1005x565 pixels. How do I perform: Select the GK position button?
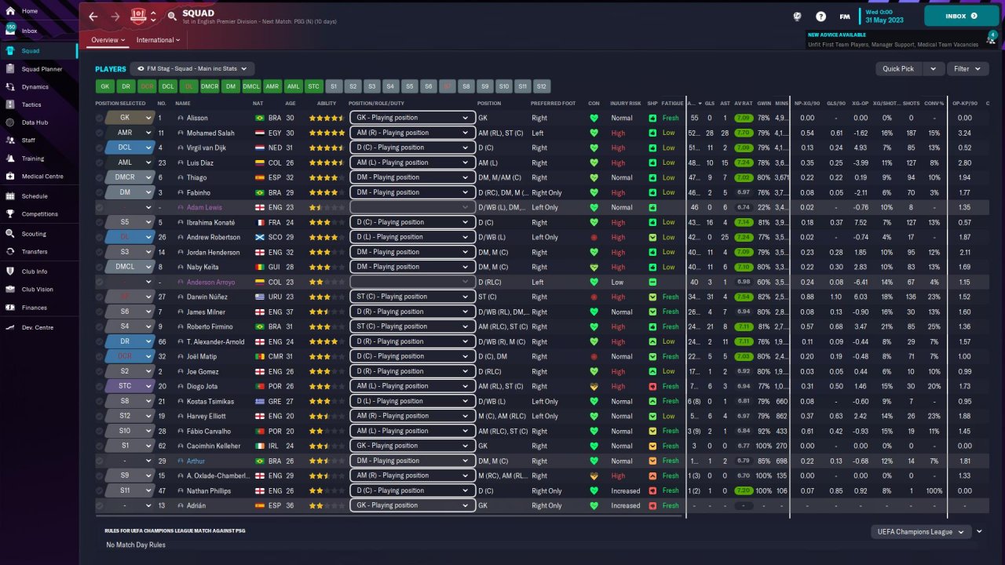click(x=104, y=86)
